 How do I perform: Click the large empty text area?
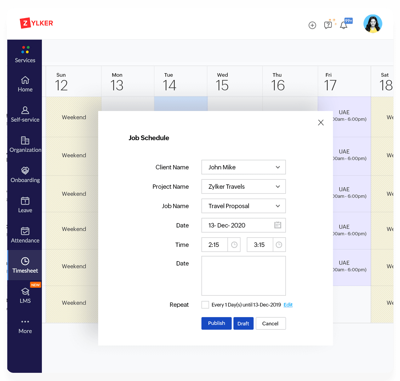[243, 276]
